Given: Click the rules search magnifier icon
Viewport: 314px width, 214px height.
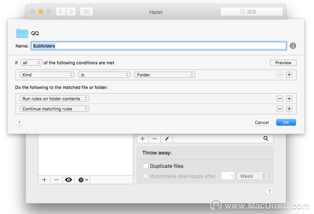Looking at the screenshot, I should click(x=266, y=138).
